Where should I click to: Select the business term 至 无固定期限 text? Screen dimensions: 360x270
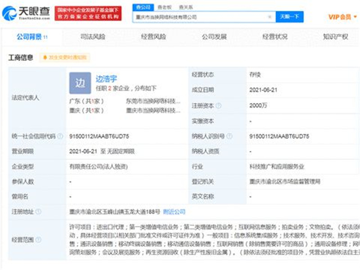117,152
